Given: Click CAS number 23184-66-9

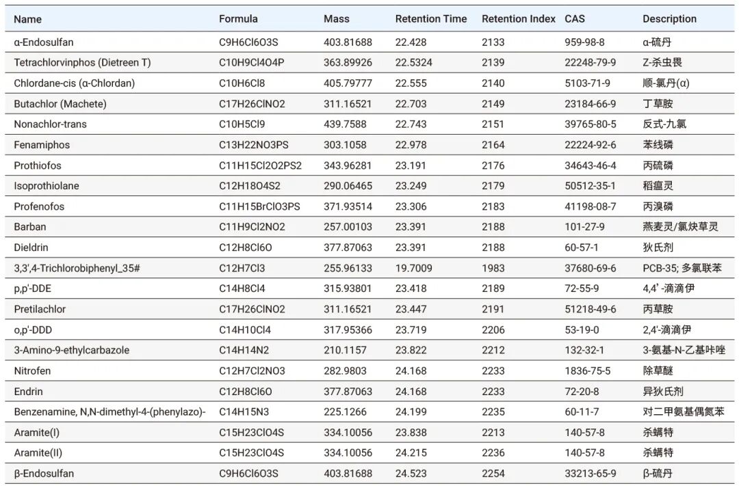Looking at the screenshot, I should click(590, 104).
